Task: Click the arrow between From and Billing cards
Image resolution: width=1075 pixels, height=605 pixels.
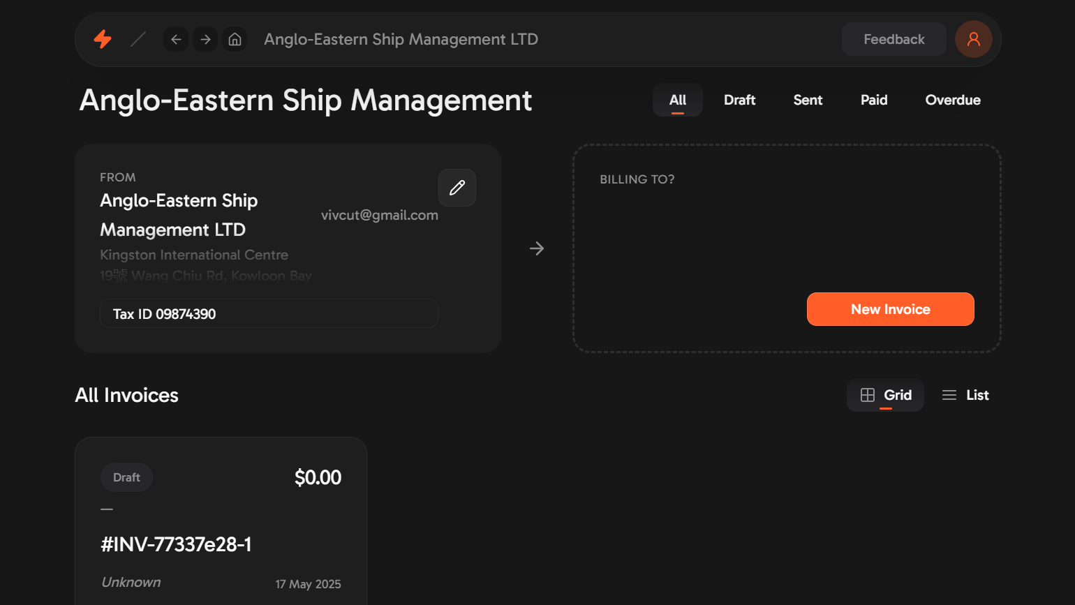Action: (537, 248)
